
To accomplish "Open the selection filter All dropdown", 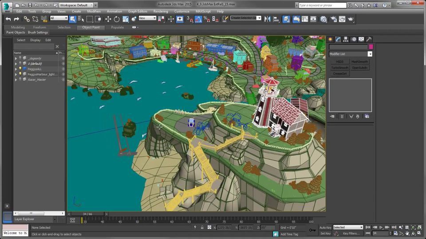I will [59, 18].
